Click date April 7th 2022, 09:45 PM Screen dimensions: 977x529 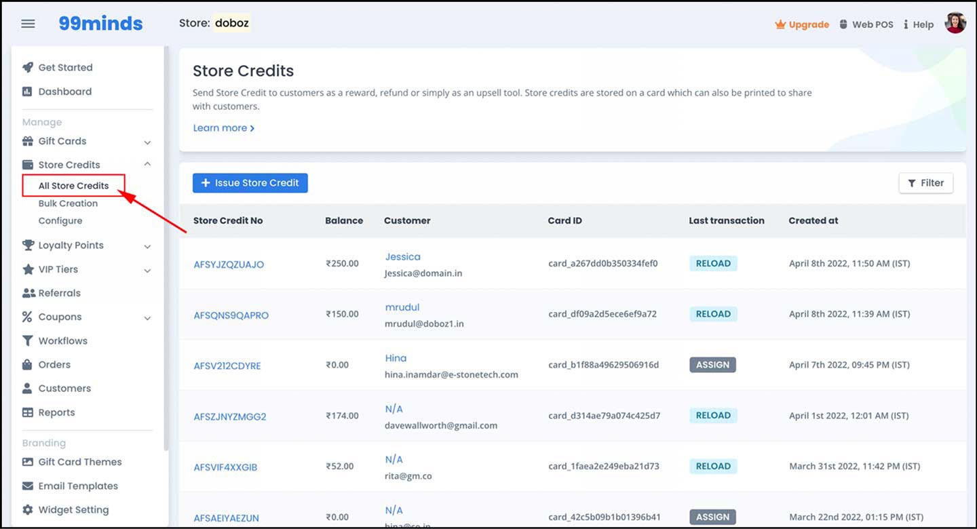click(x=849, y=365)
